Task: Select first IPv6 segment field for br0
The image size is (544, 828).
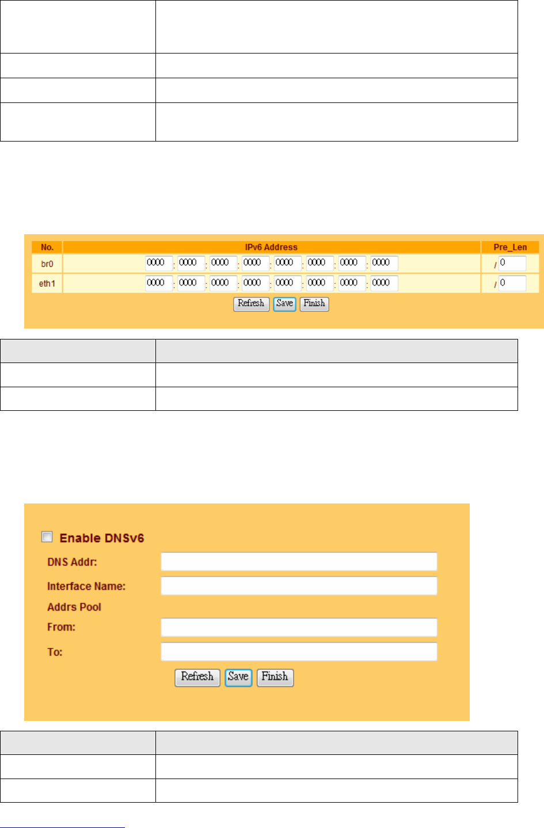Action: pos(159,264)
